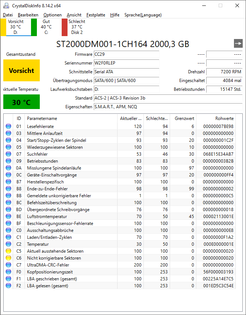The image size is (246, 315).
Task: Click the drive title ST2000DM001-1CH164 2000,3 GB
Action: point(123,44)
